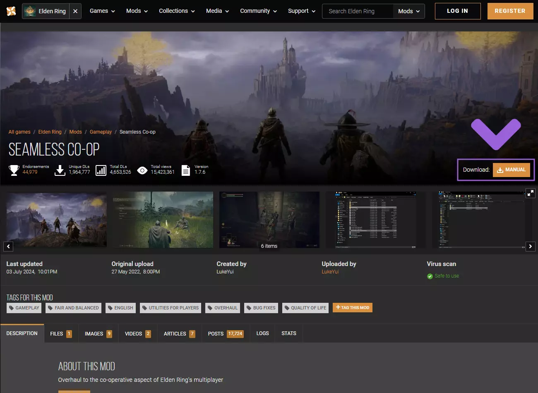Click the Seamless Co-op breadcrumb text

click(x=137, y=132)
